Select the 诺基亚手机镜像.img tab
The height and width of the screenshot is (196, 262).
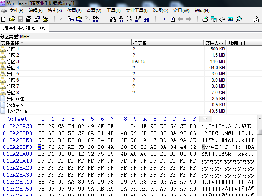(x=24, y=28)
